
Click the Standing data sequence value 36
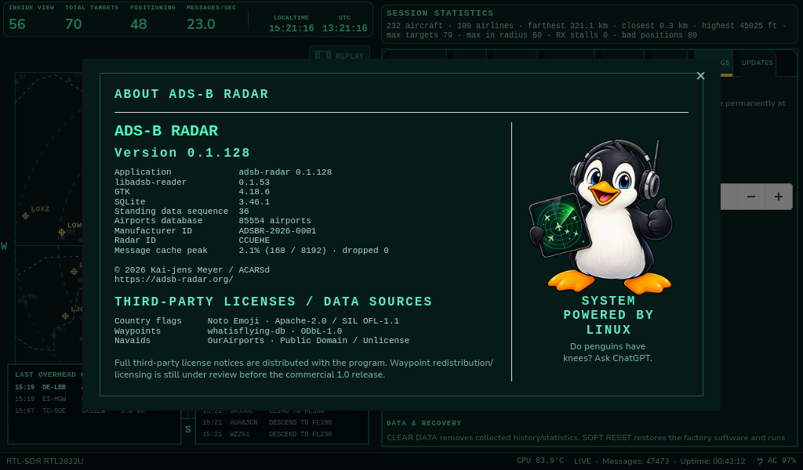(244, 211)
